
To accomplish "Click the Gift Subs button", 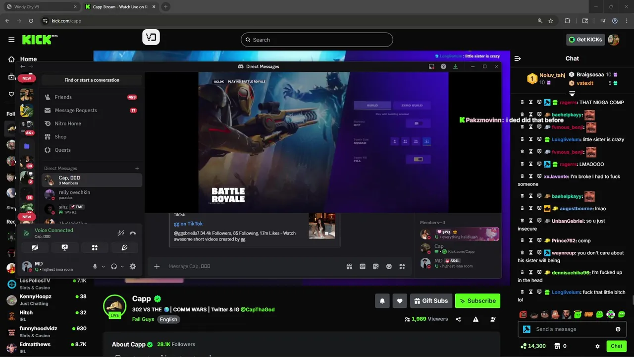I will [x=430, y=300].
